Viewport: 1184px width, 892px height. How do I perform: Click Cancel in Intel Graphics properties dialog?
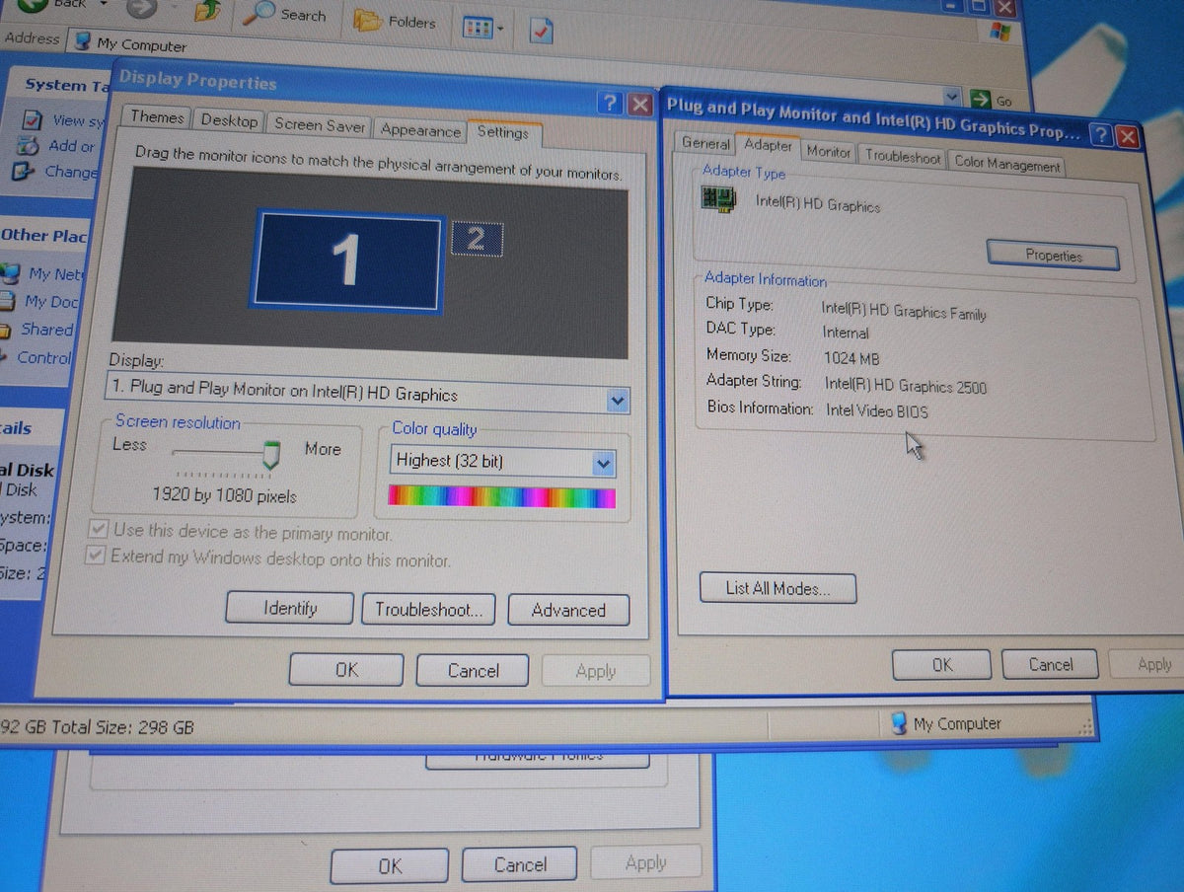pyautogui.click(x=1050, y=665)
